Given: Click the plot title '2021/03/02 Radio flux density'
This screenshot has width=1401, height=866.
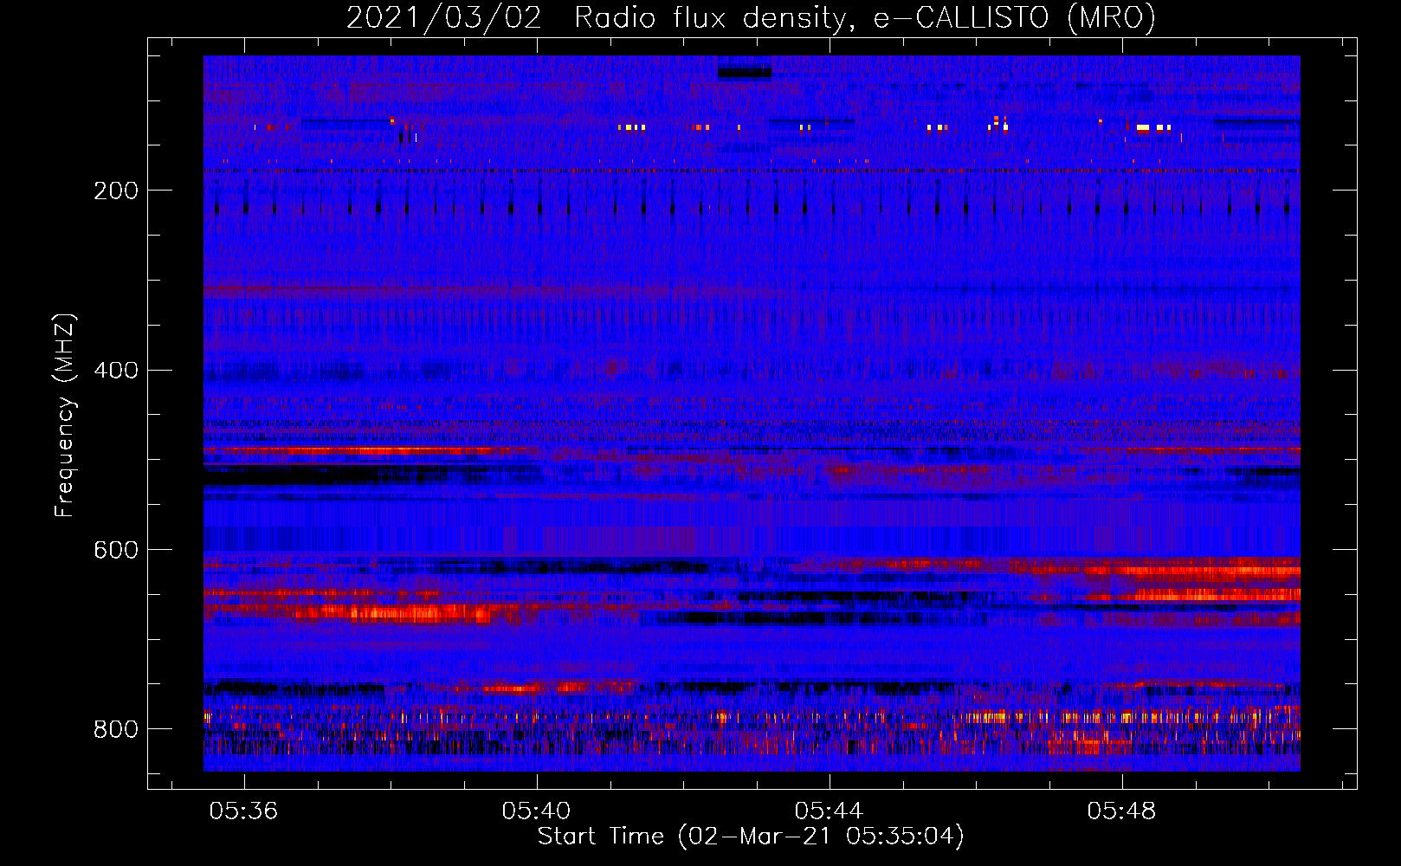Looking at the screenshot, I should pos(751,17).
